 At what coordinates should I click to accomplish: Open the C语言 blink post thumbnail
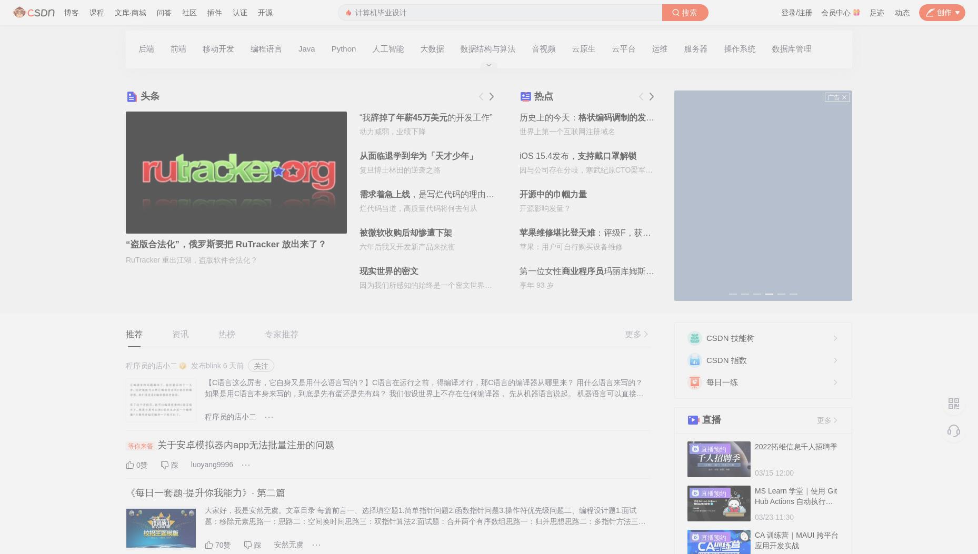(x=161, y=400)
